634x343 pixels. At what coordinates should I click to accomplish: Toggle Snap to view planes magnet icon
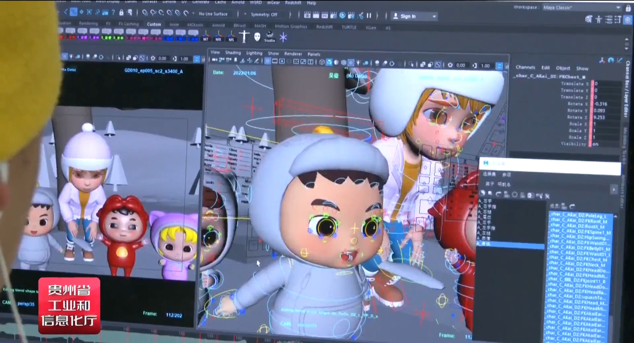coord(177,13)
